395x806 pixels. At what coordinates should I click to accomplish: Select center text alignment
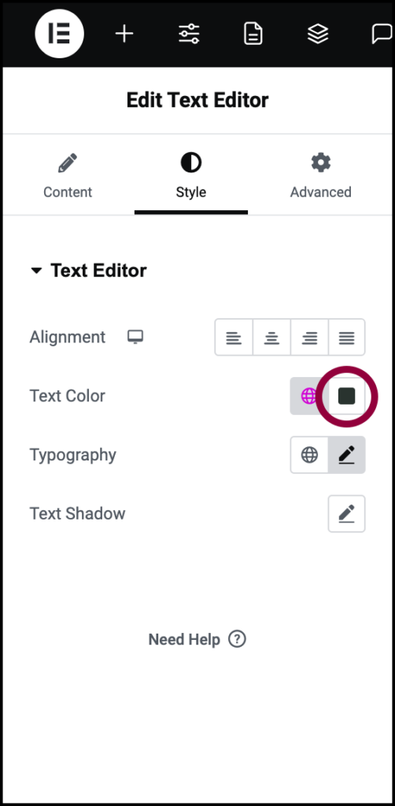point(271,337)
